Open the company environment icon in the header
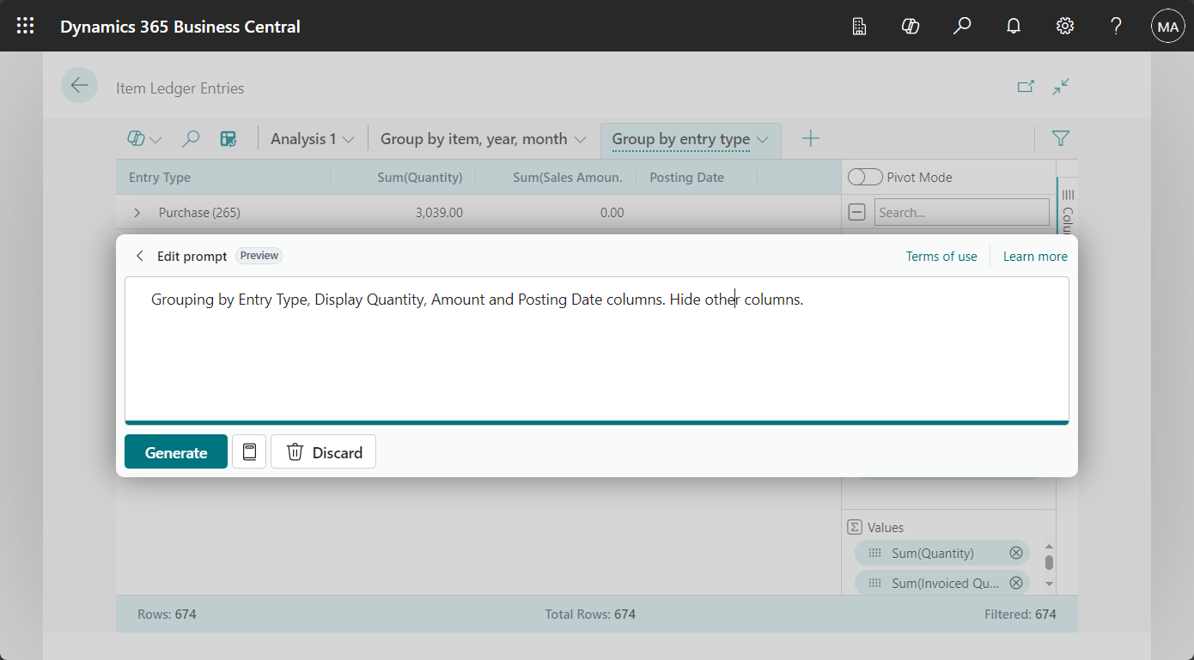The height and width of the screenshot is (660, 1194). 859,26
